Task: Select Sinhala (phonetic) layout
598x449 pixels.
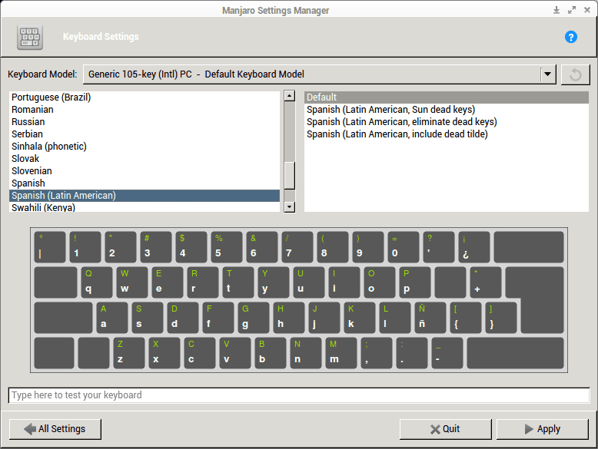Action: [145, 147]
